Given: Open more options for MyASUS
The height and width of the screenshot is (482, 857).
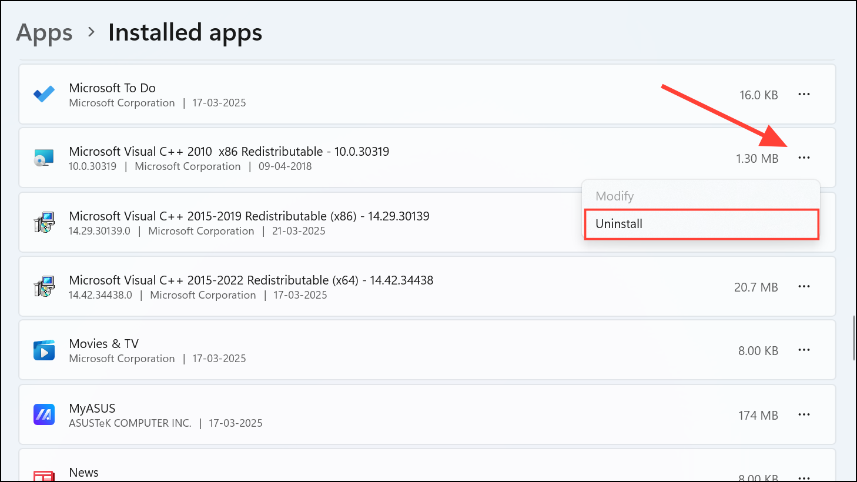Looking at the screenshot, I should coord(804,414).
